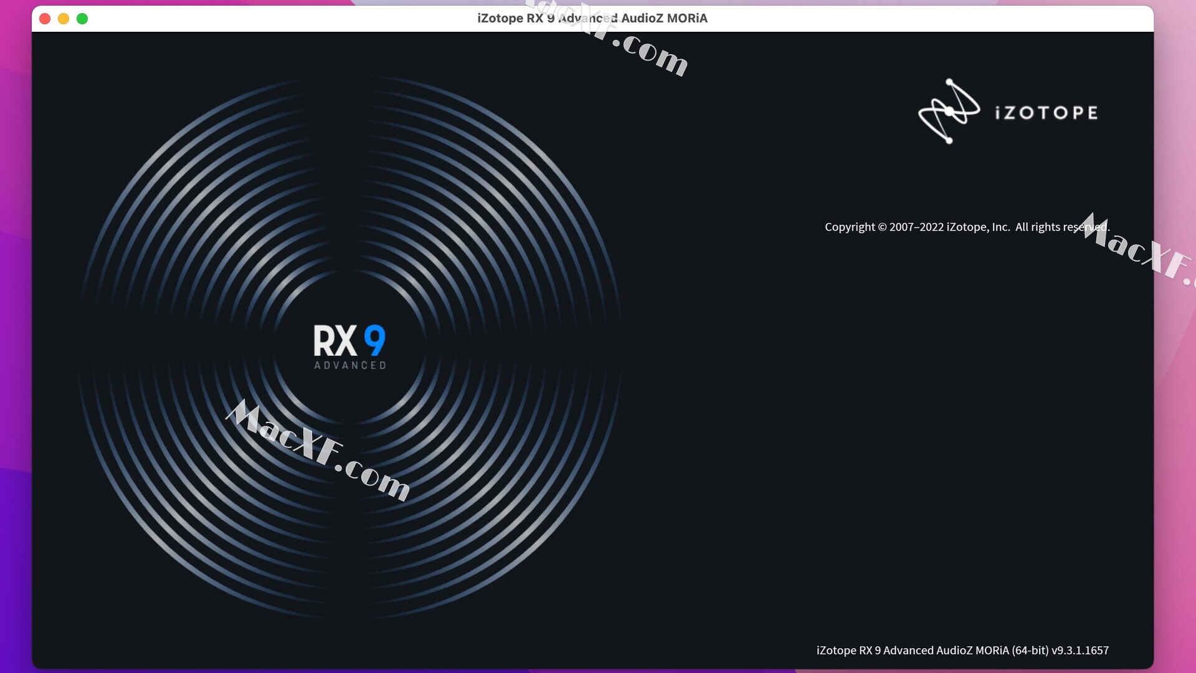Click the RX 9 Advanced logo
1196x673 pixels.
coord(349,346)
